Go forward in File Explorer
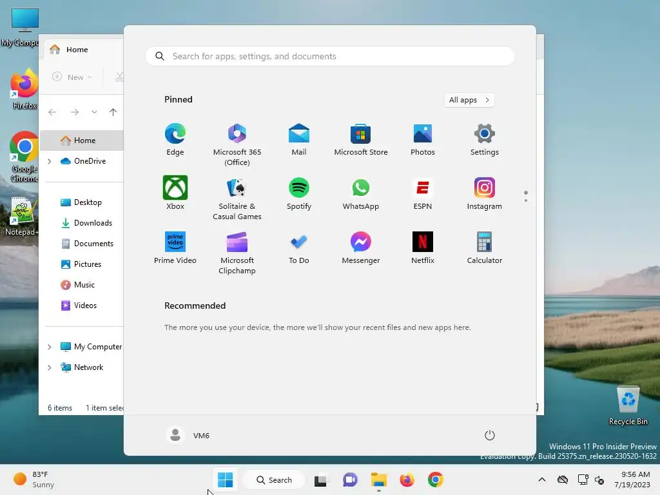The width and height of the screenshot is (660, 495). (x=75, y=112)
